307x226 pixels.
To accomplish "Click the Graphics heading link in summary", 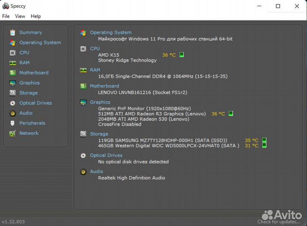I will 100,102.
